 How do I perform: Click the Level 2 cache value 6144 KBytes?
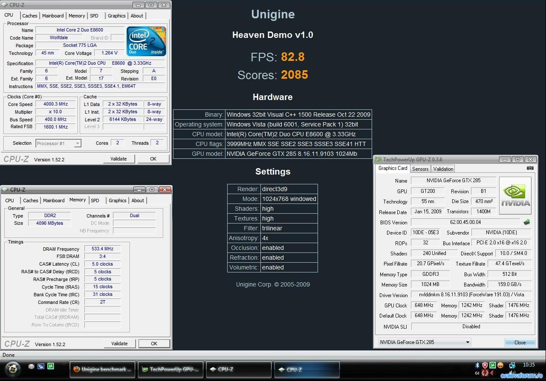point(123,120)
